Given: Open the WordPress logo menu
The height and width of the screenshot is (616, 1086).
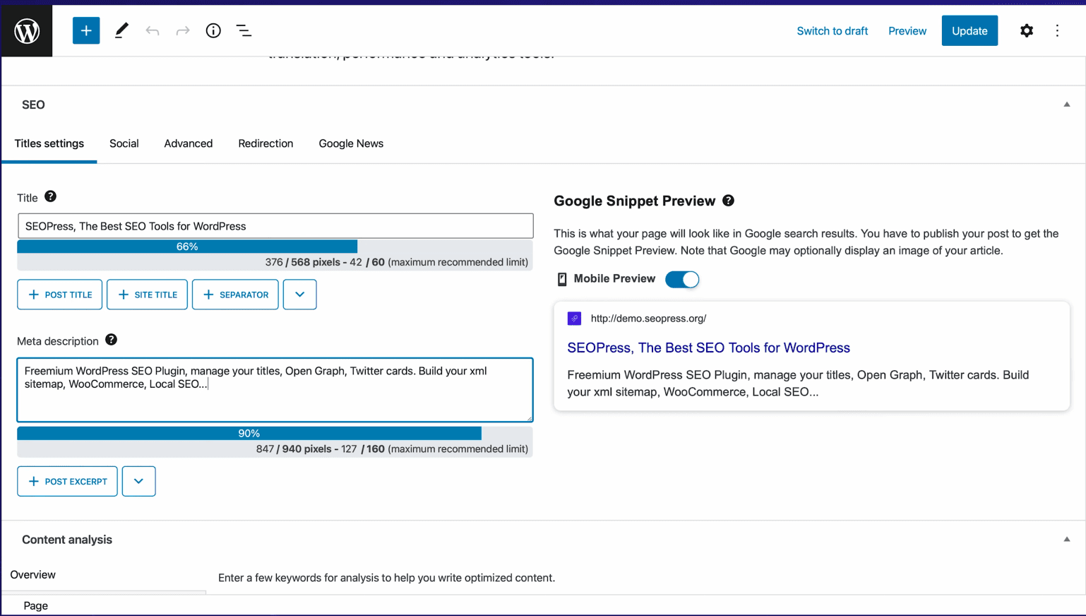Looking at the screenshot, I should coord(27,31).
